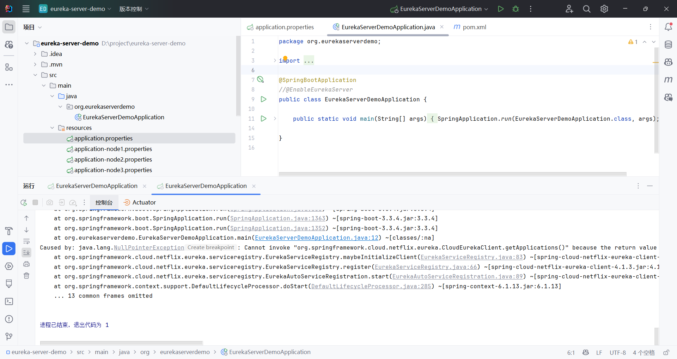The height and width of the screenshot is (359, 677).
Task: Select application-node1.properties in project tree
Action: pyautogui.click(x=113, y=149)
